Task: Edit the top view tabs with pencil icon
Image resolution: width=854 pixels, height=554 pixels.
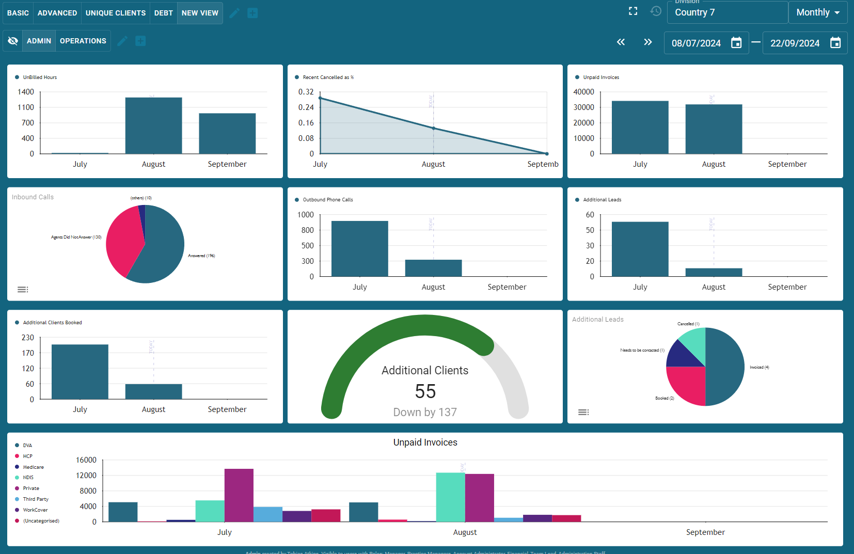Action: [234, 13]
